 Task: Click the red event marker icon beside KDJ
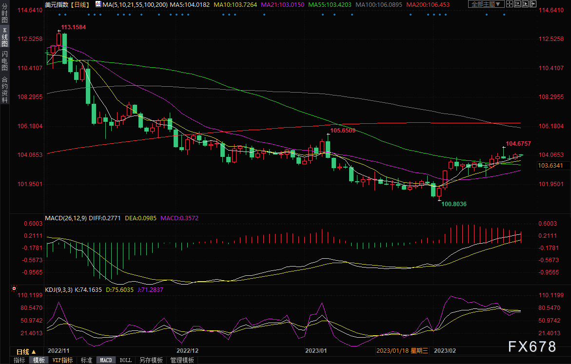tap(14, 288)
